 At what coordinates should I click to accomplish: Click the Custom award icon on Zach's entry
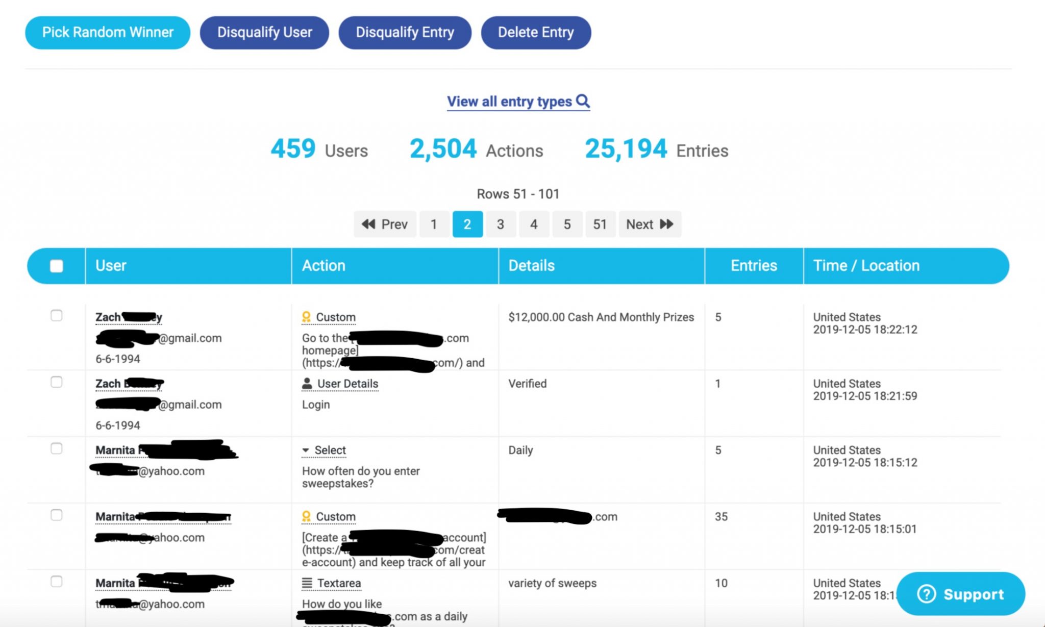(x=307, y=317)
